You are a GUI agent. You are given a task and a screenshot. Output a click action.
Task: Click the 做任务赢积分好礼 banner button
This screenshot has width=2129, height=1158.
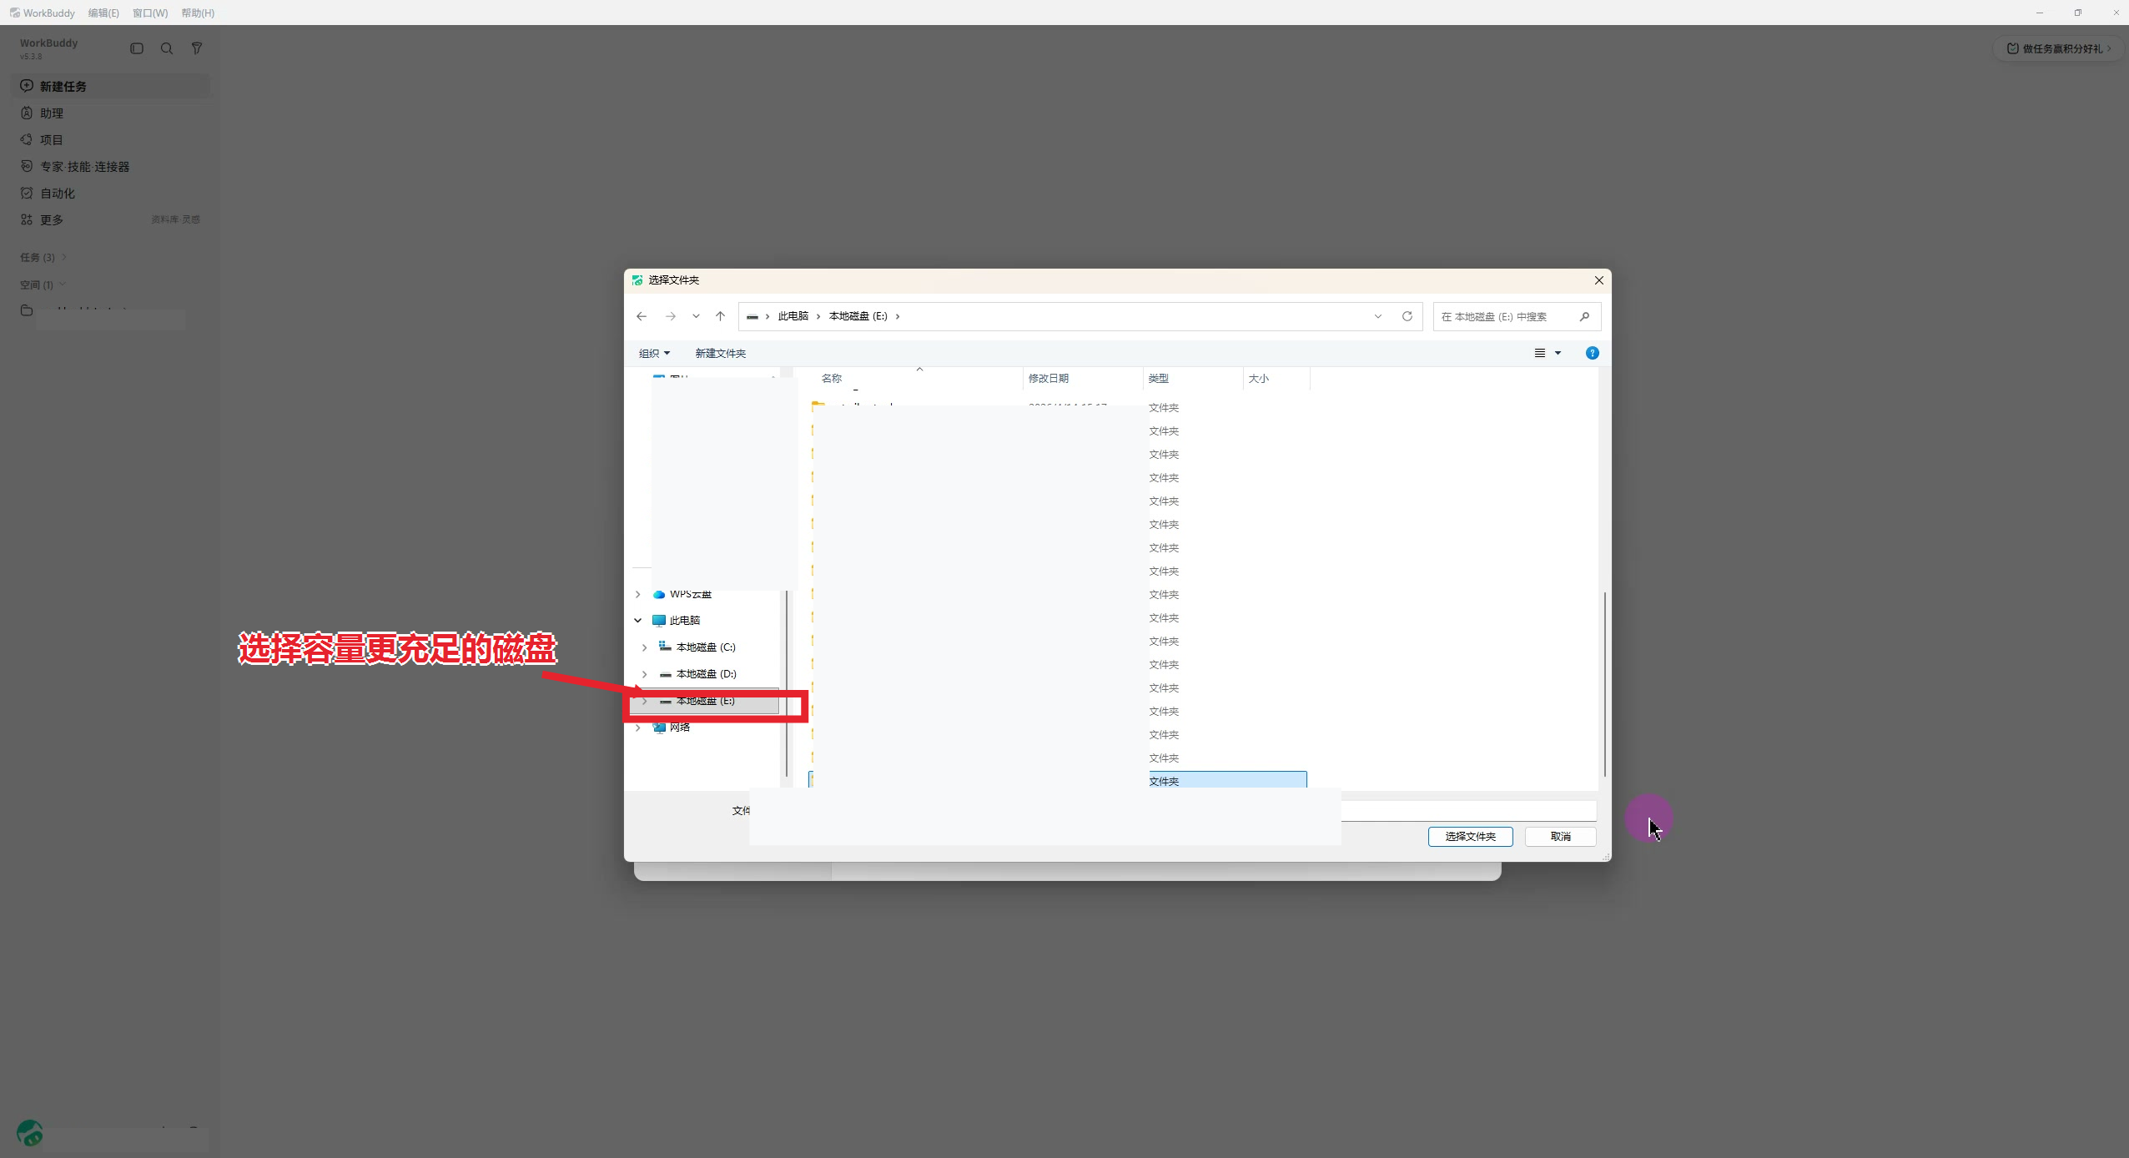tap(2057, 48)
